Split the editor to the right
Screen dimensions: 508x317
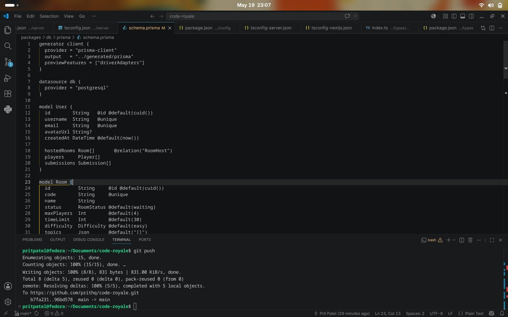click(492, 28)
